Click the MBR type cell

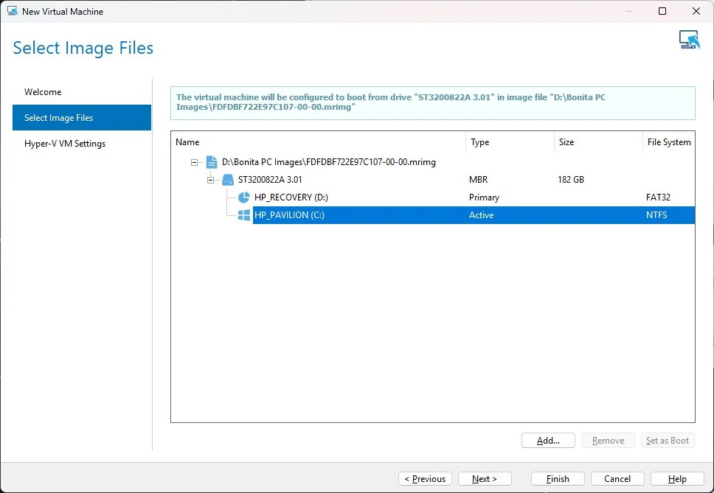[479, 180]
